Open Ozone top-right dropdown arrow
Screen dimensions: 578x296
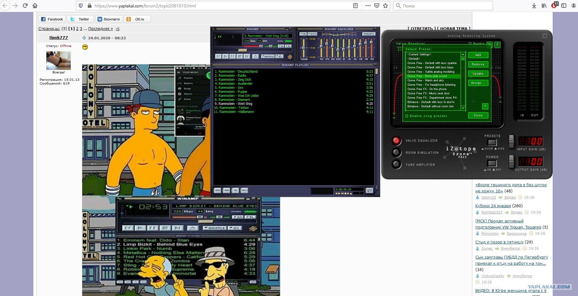point(545,36)
